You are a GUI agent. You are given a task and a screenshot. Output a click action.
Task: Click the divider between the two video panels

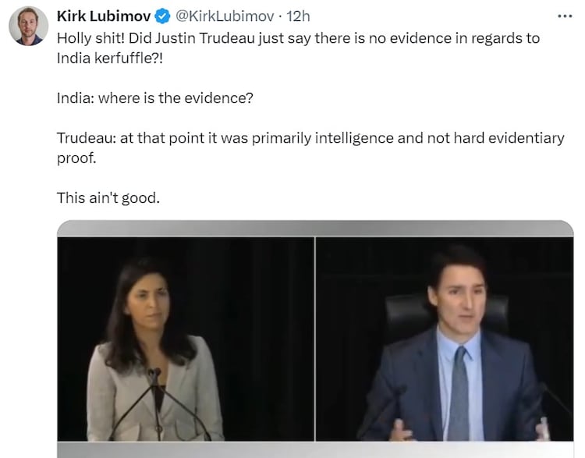tap(315, 339)
